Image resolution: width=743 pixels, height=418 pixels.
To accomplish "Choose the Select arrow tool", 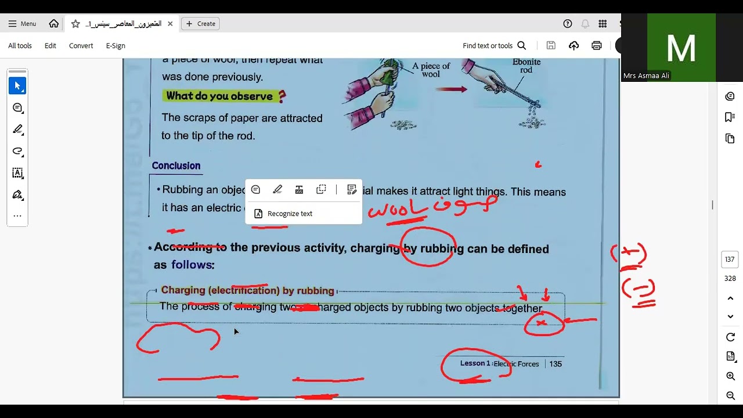I will tap(17, 86).
